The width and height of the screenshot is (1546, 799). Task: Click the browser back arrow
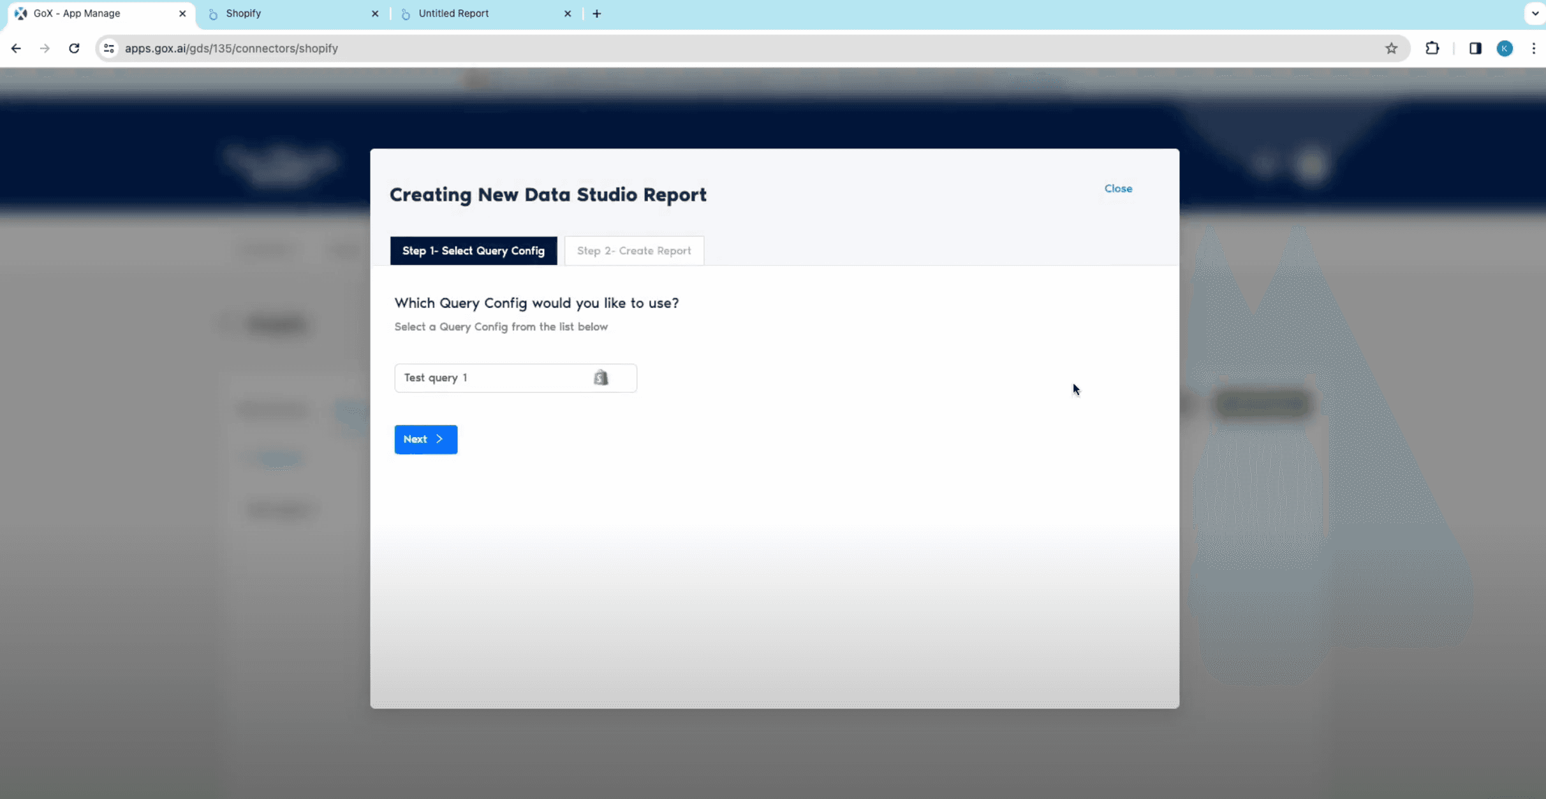coord(16,48)
